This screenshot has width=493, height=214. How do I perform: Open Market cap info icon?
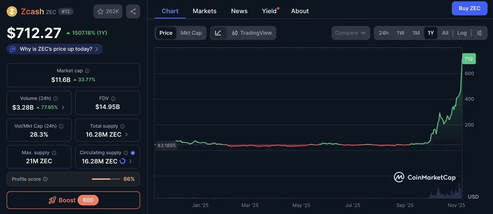tap(88, 71)
